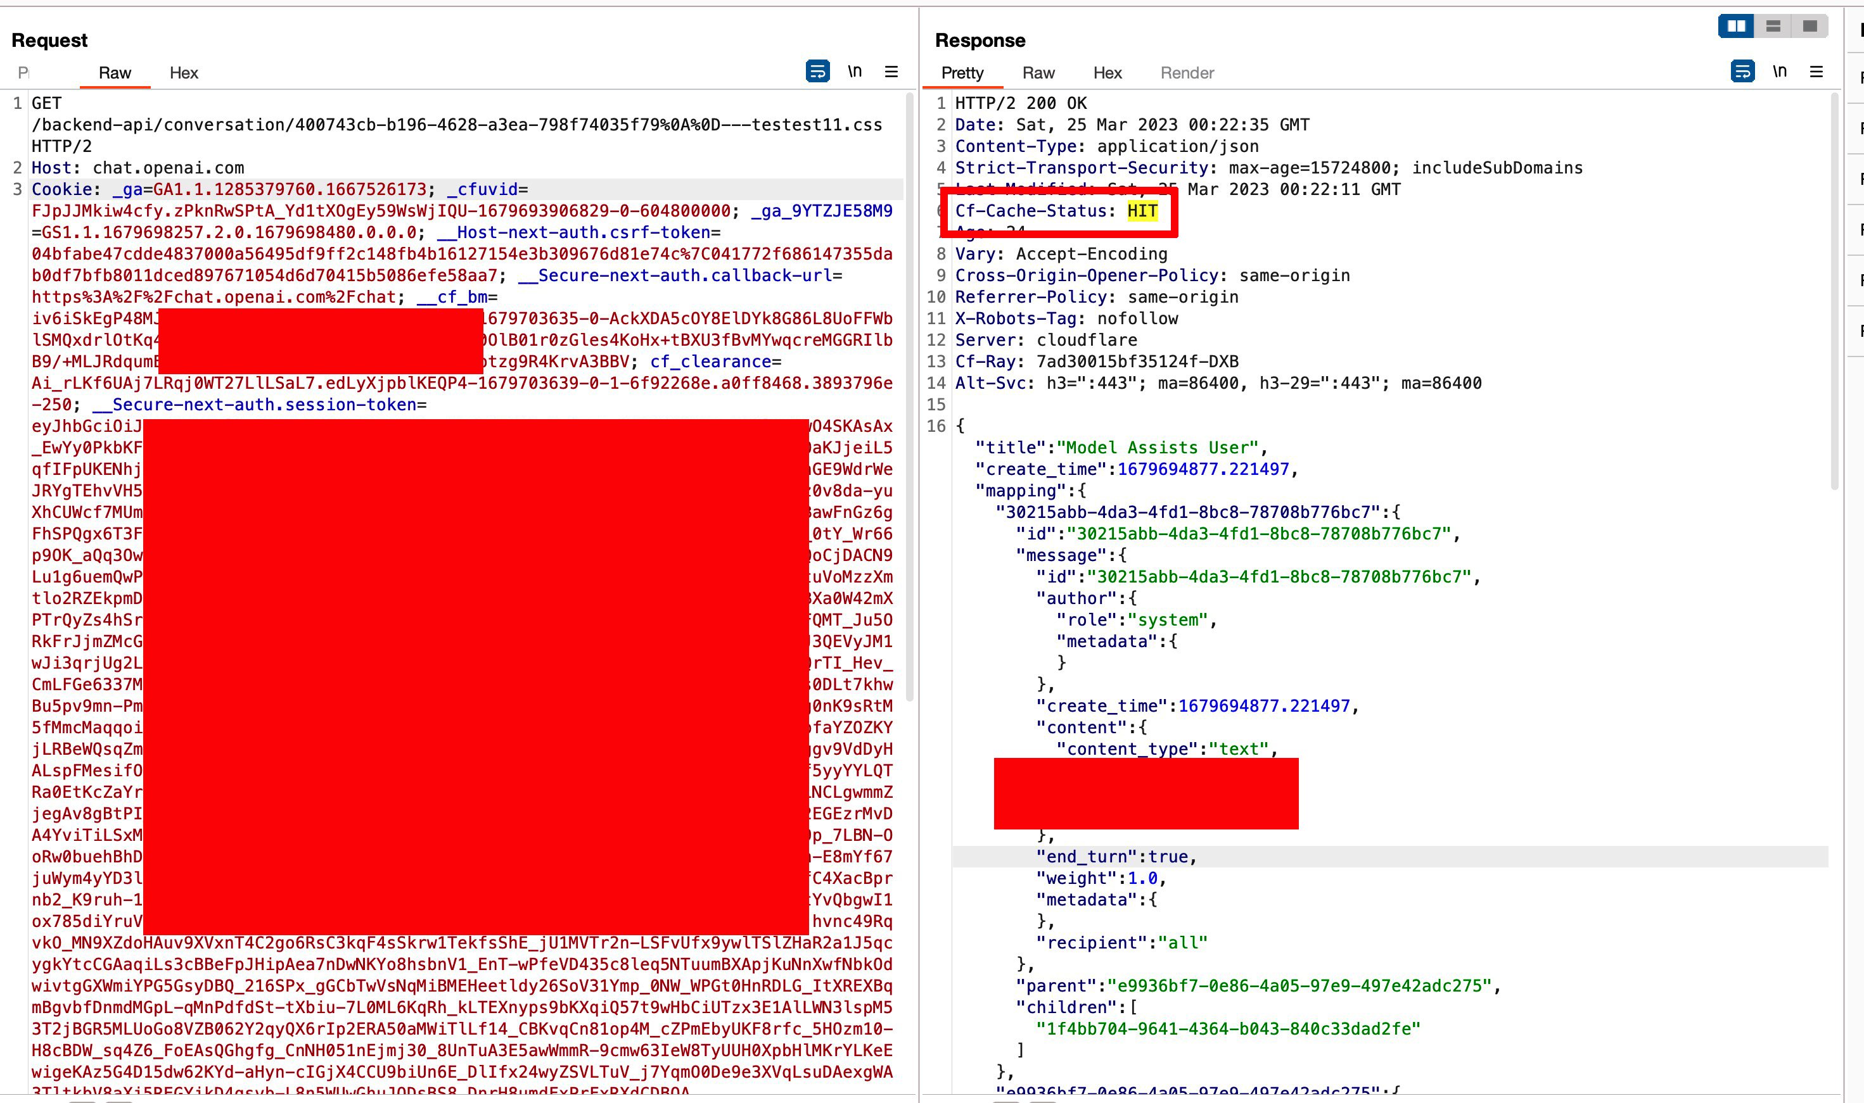The width and height of the screenshot is (1864, 1103).
Task: Click 'Content-Type: application/json' response header
Action: [1106, 146]
